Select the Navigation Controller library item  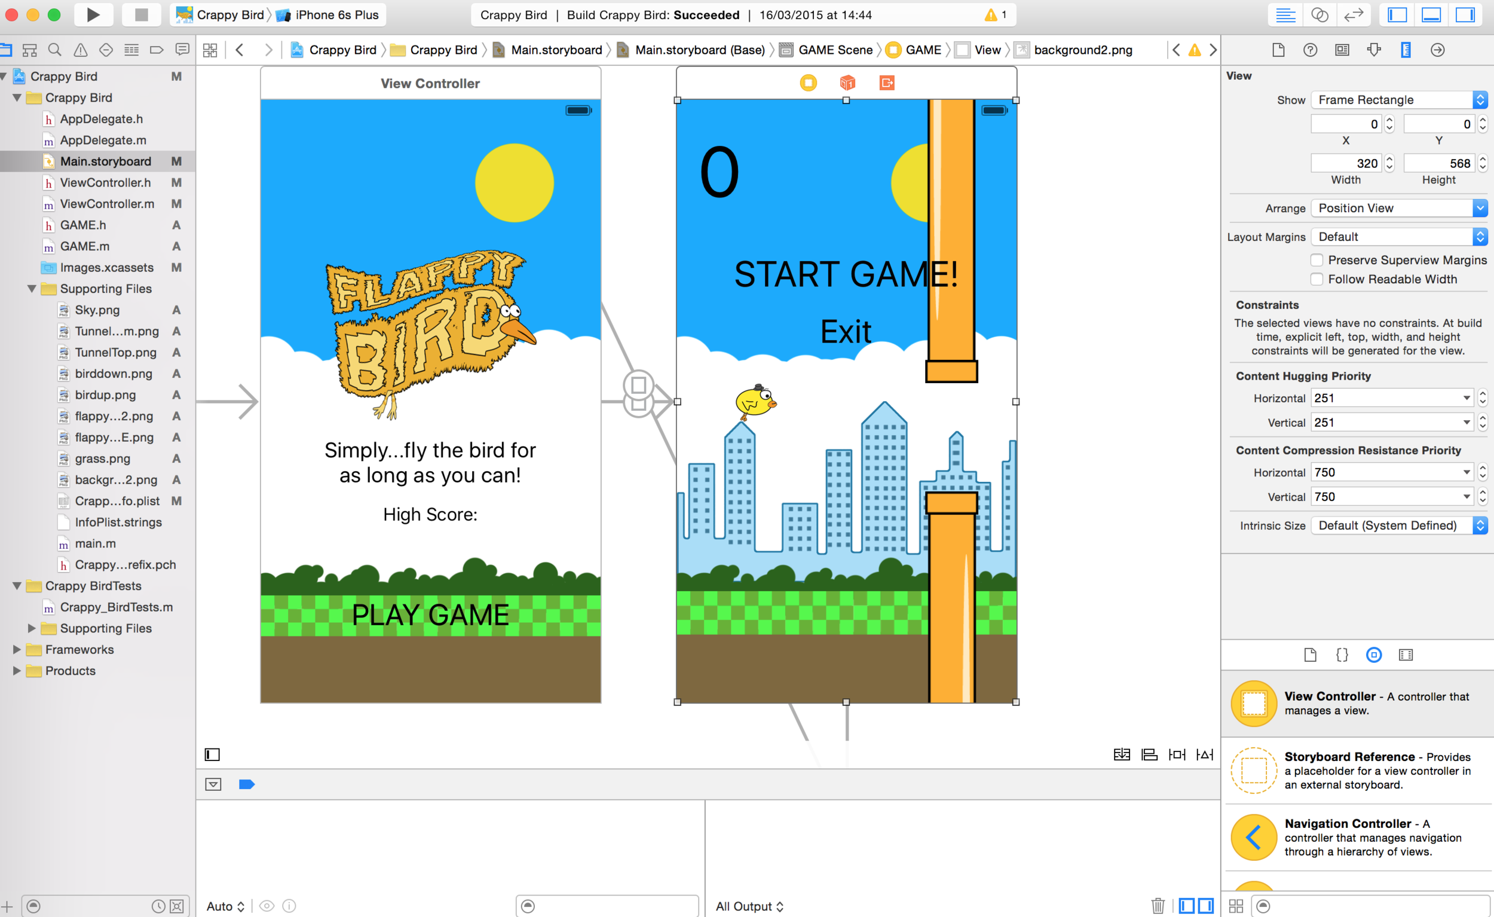[1358, 837]
